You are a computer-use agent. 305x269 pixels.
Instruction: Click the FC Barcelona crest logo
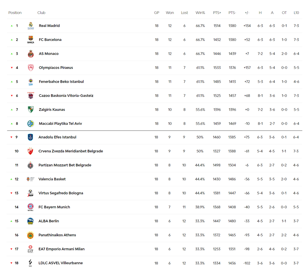tap(31, 40)
